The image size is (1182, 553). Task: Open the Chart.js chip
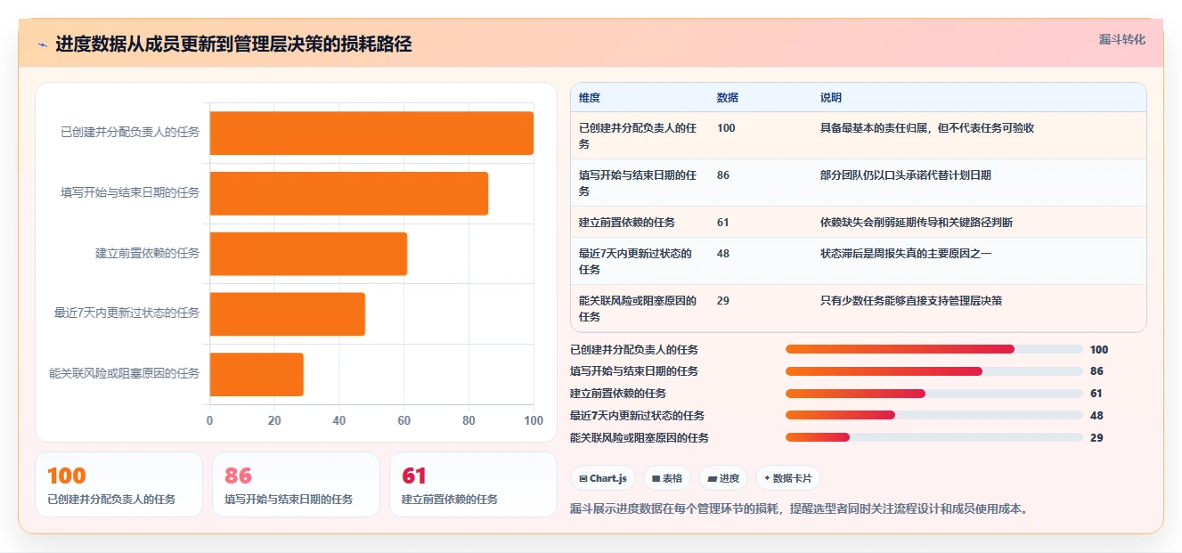point(603,478)
